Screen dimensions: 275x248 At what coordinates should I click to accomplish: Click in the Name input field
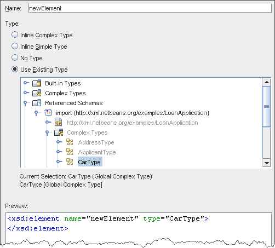150,8
